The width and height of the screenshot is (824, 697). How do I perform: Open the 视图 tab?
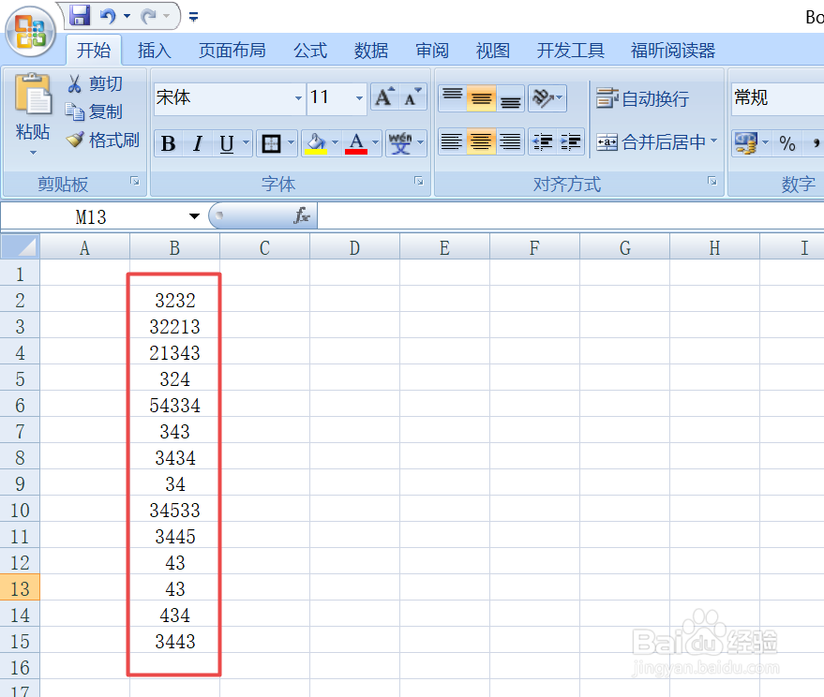[x=493, y=51]
